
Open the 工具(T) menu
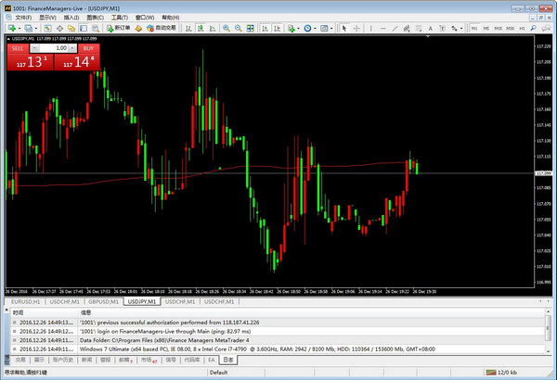pyautogui.click(x=120, y=17)
